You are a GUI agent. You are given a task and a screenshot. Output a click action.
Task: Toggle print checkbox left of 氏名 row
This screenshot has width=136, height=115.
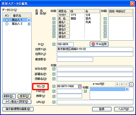(x=54, y=19)
